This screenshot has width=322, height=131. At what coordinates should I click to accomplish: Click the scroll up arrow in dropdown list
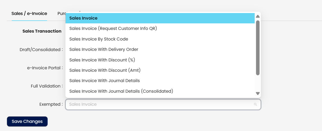coord(258,17)
